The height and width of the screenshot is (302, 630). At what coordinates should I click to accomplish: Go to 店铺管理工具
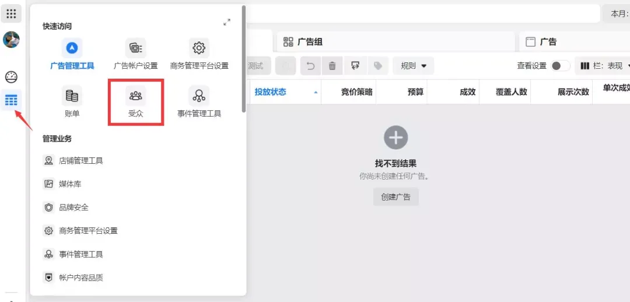tap(73, 161)
